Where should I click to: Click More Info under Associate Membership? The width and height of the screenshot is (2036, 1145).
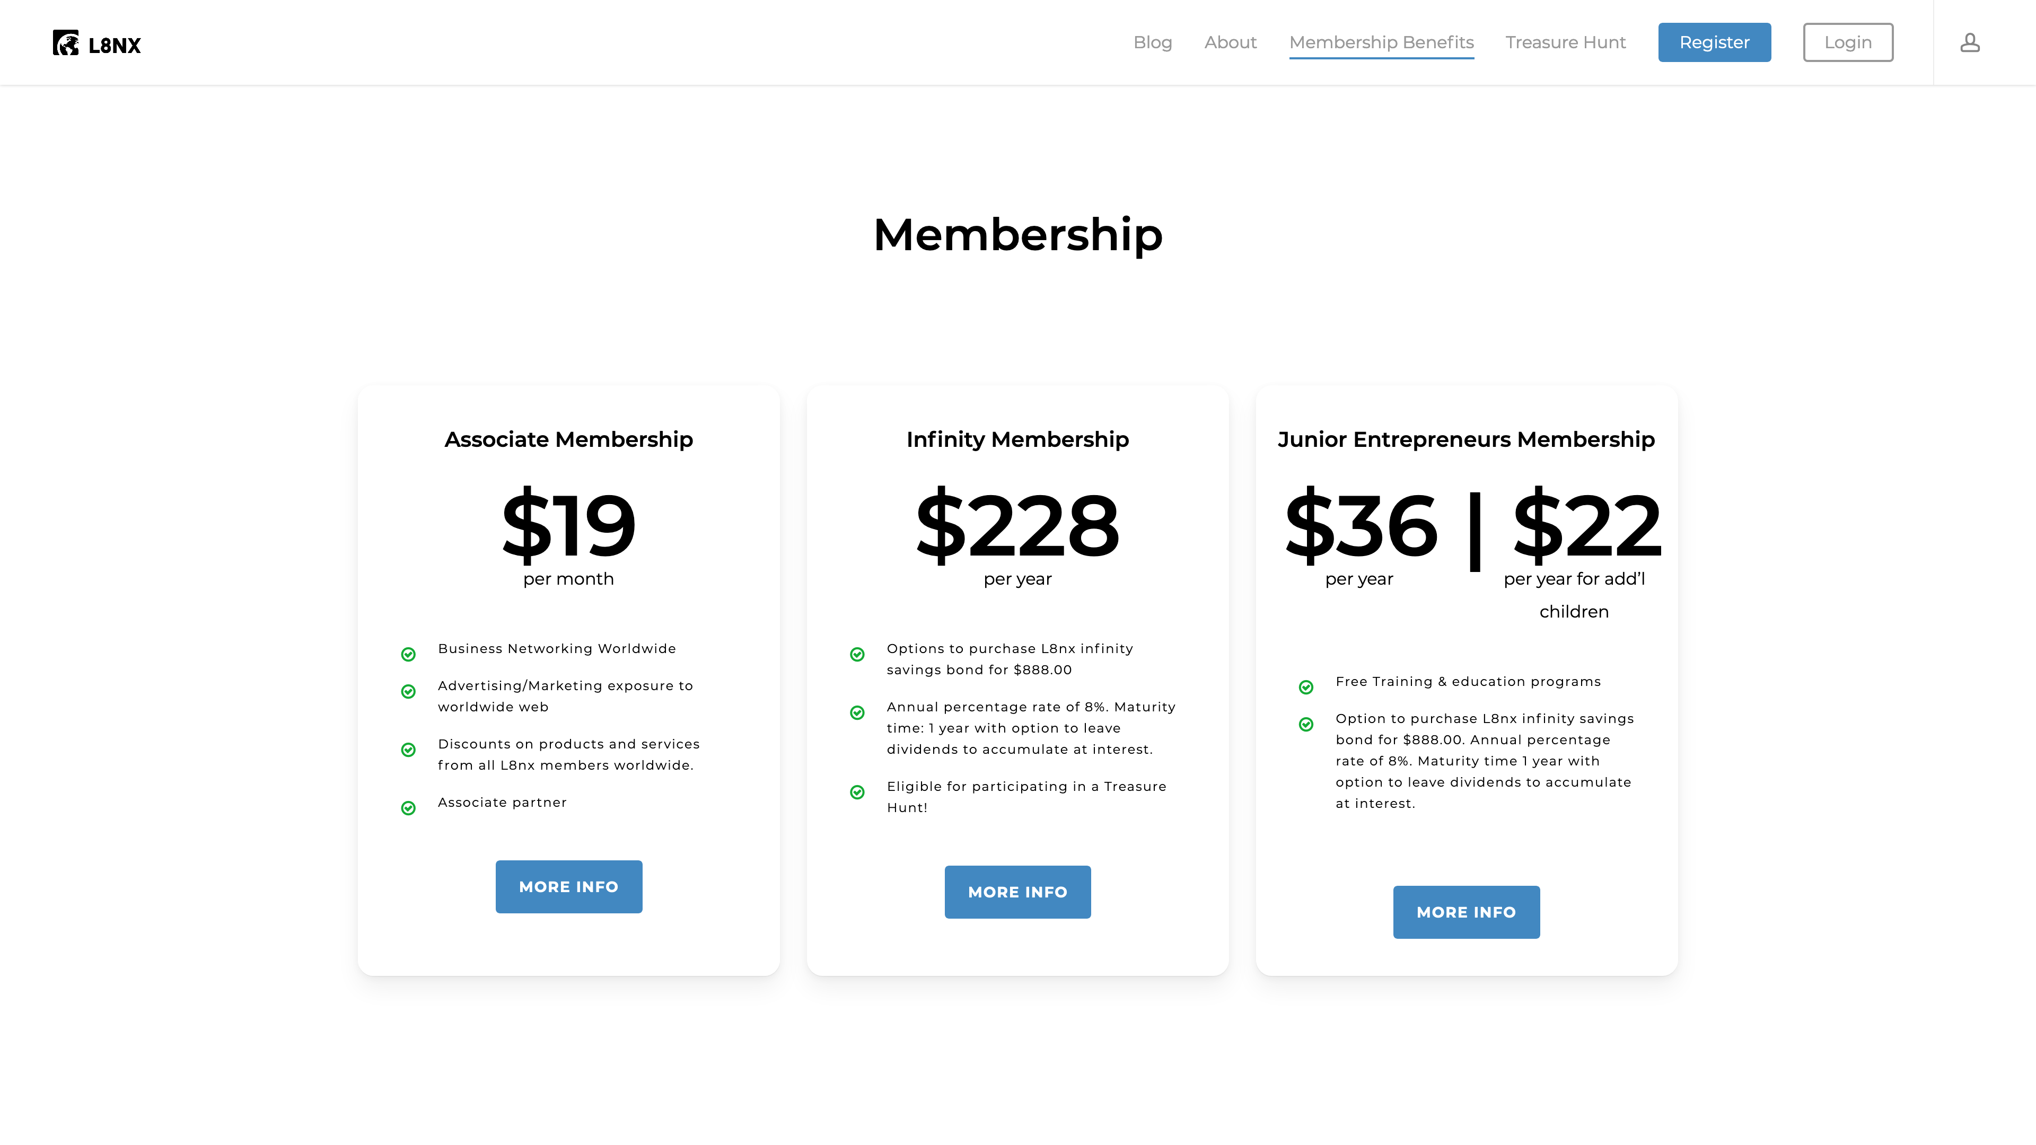tap(568, 887)
